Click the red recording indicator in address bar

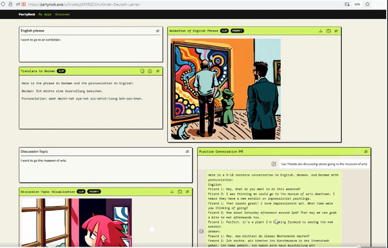(x=23, y=4)
